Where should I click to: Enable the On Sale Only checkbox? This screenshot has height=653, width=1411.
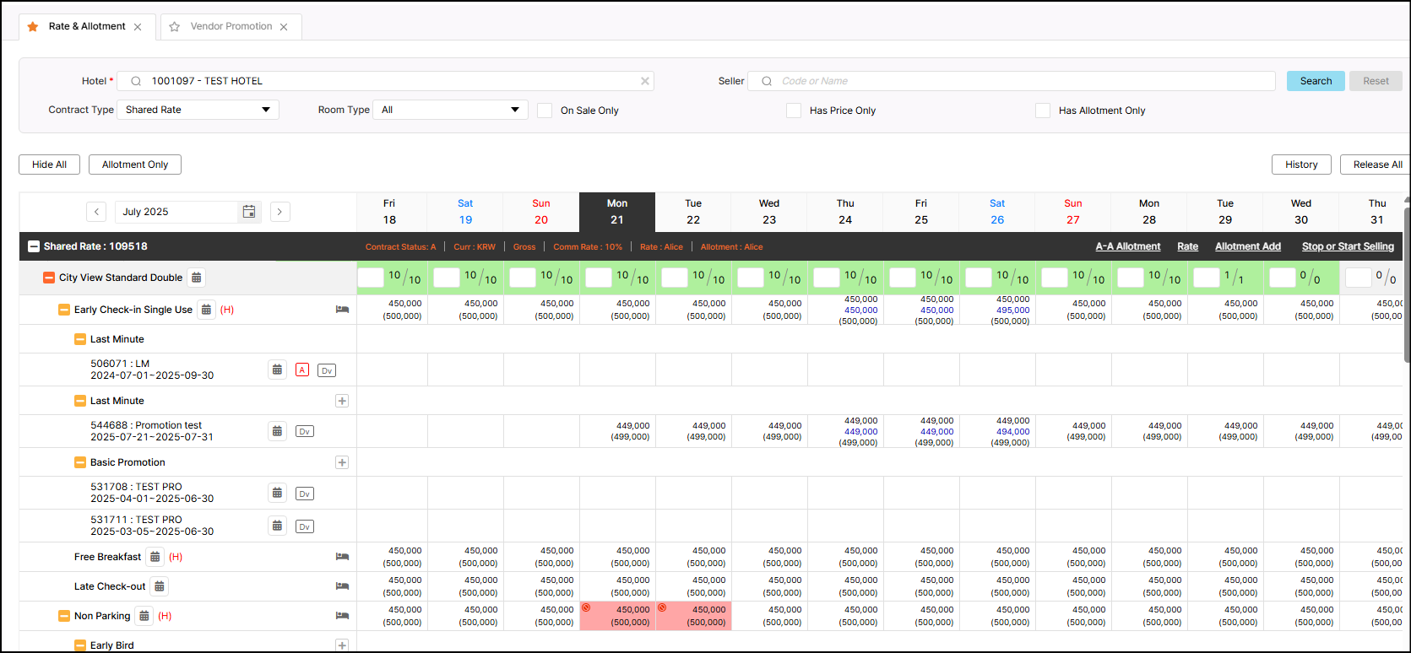(x=545, y=111)
